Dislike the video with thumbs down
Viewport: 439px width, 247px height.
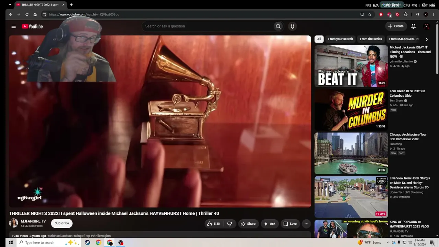point(229,224)
